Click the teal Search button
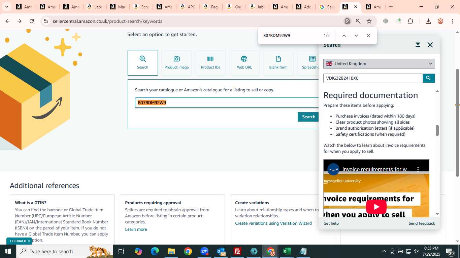The width and height of the screenshot is (460, 258). (308, 117)
